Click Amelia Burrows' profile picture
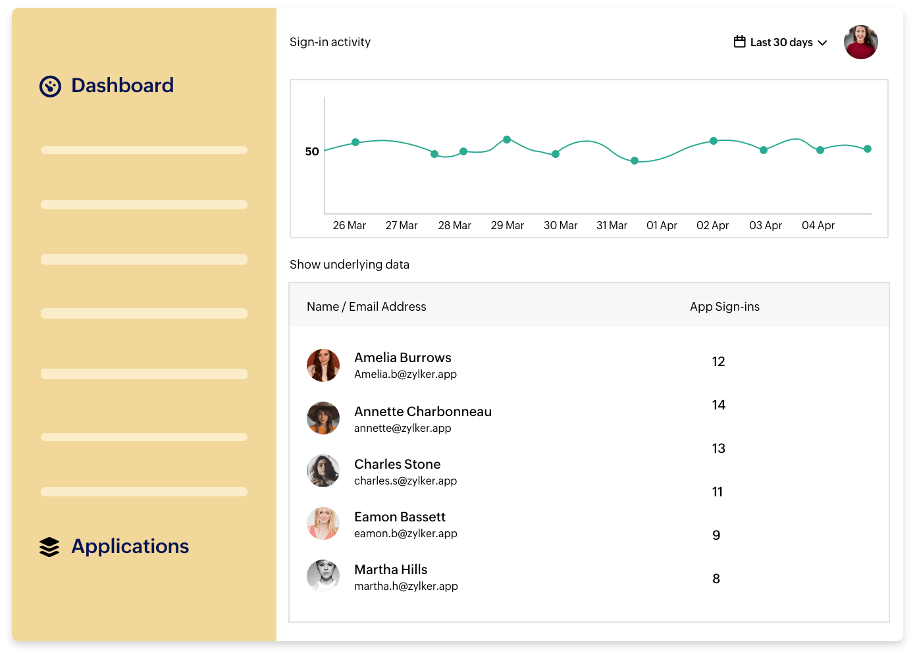The height and width of the screenshot is (657, 915). click(x=323, y=365)
